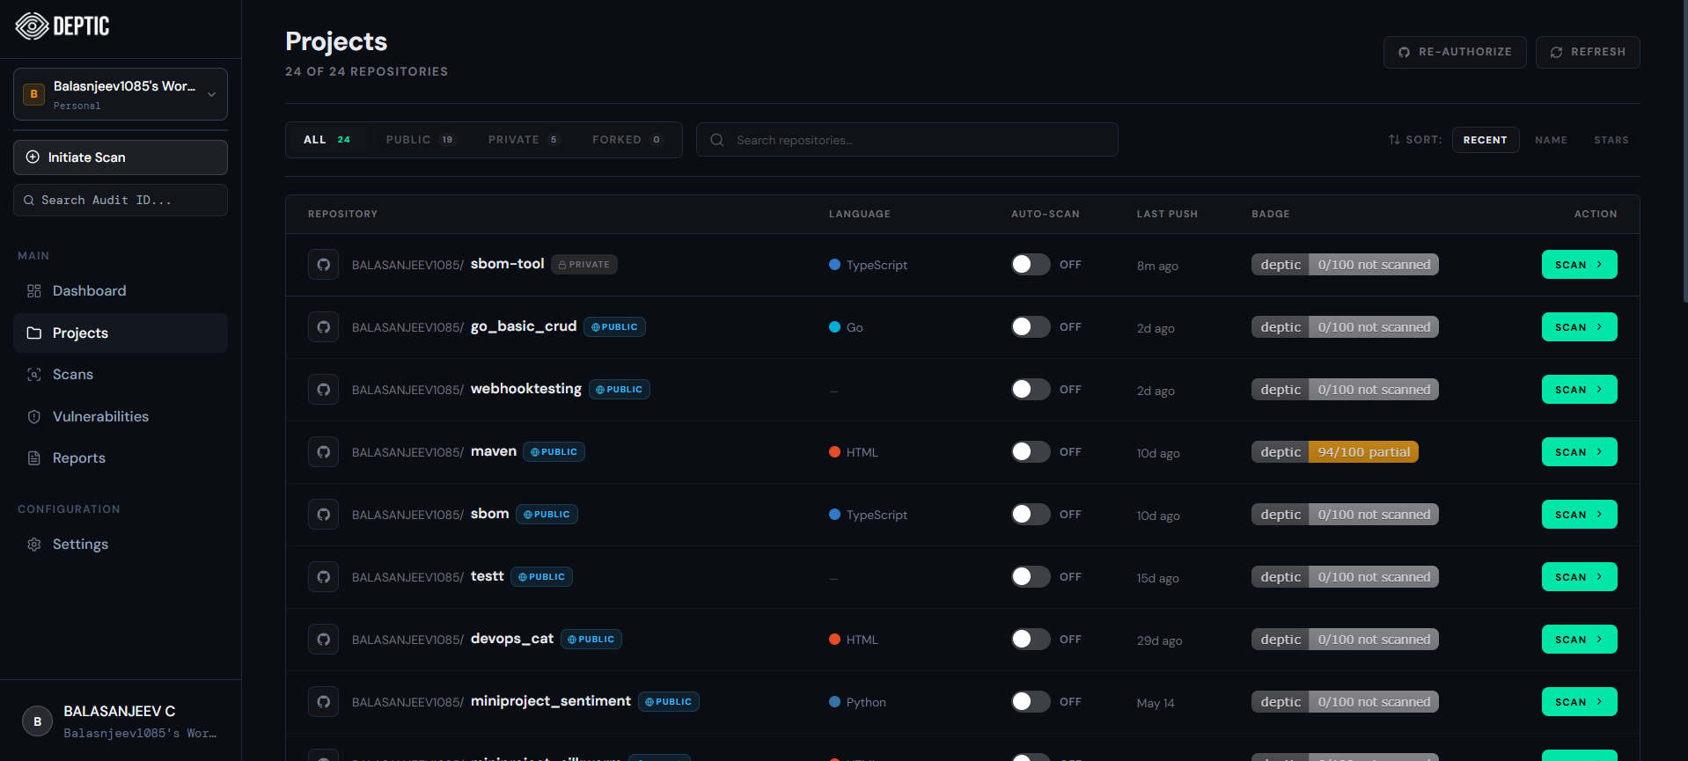
Task: Toggle auto-scan for go_basic_crud
Action: tap(1031, 327)
